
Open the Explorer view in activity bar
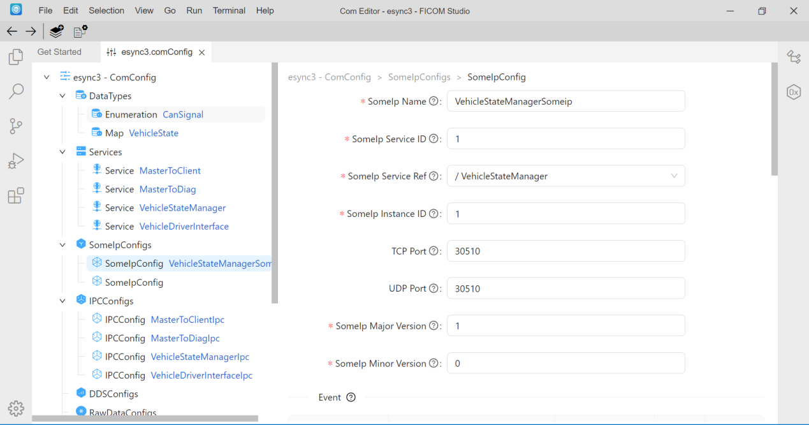coord(16,57)
